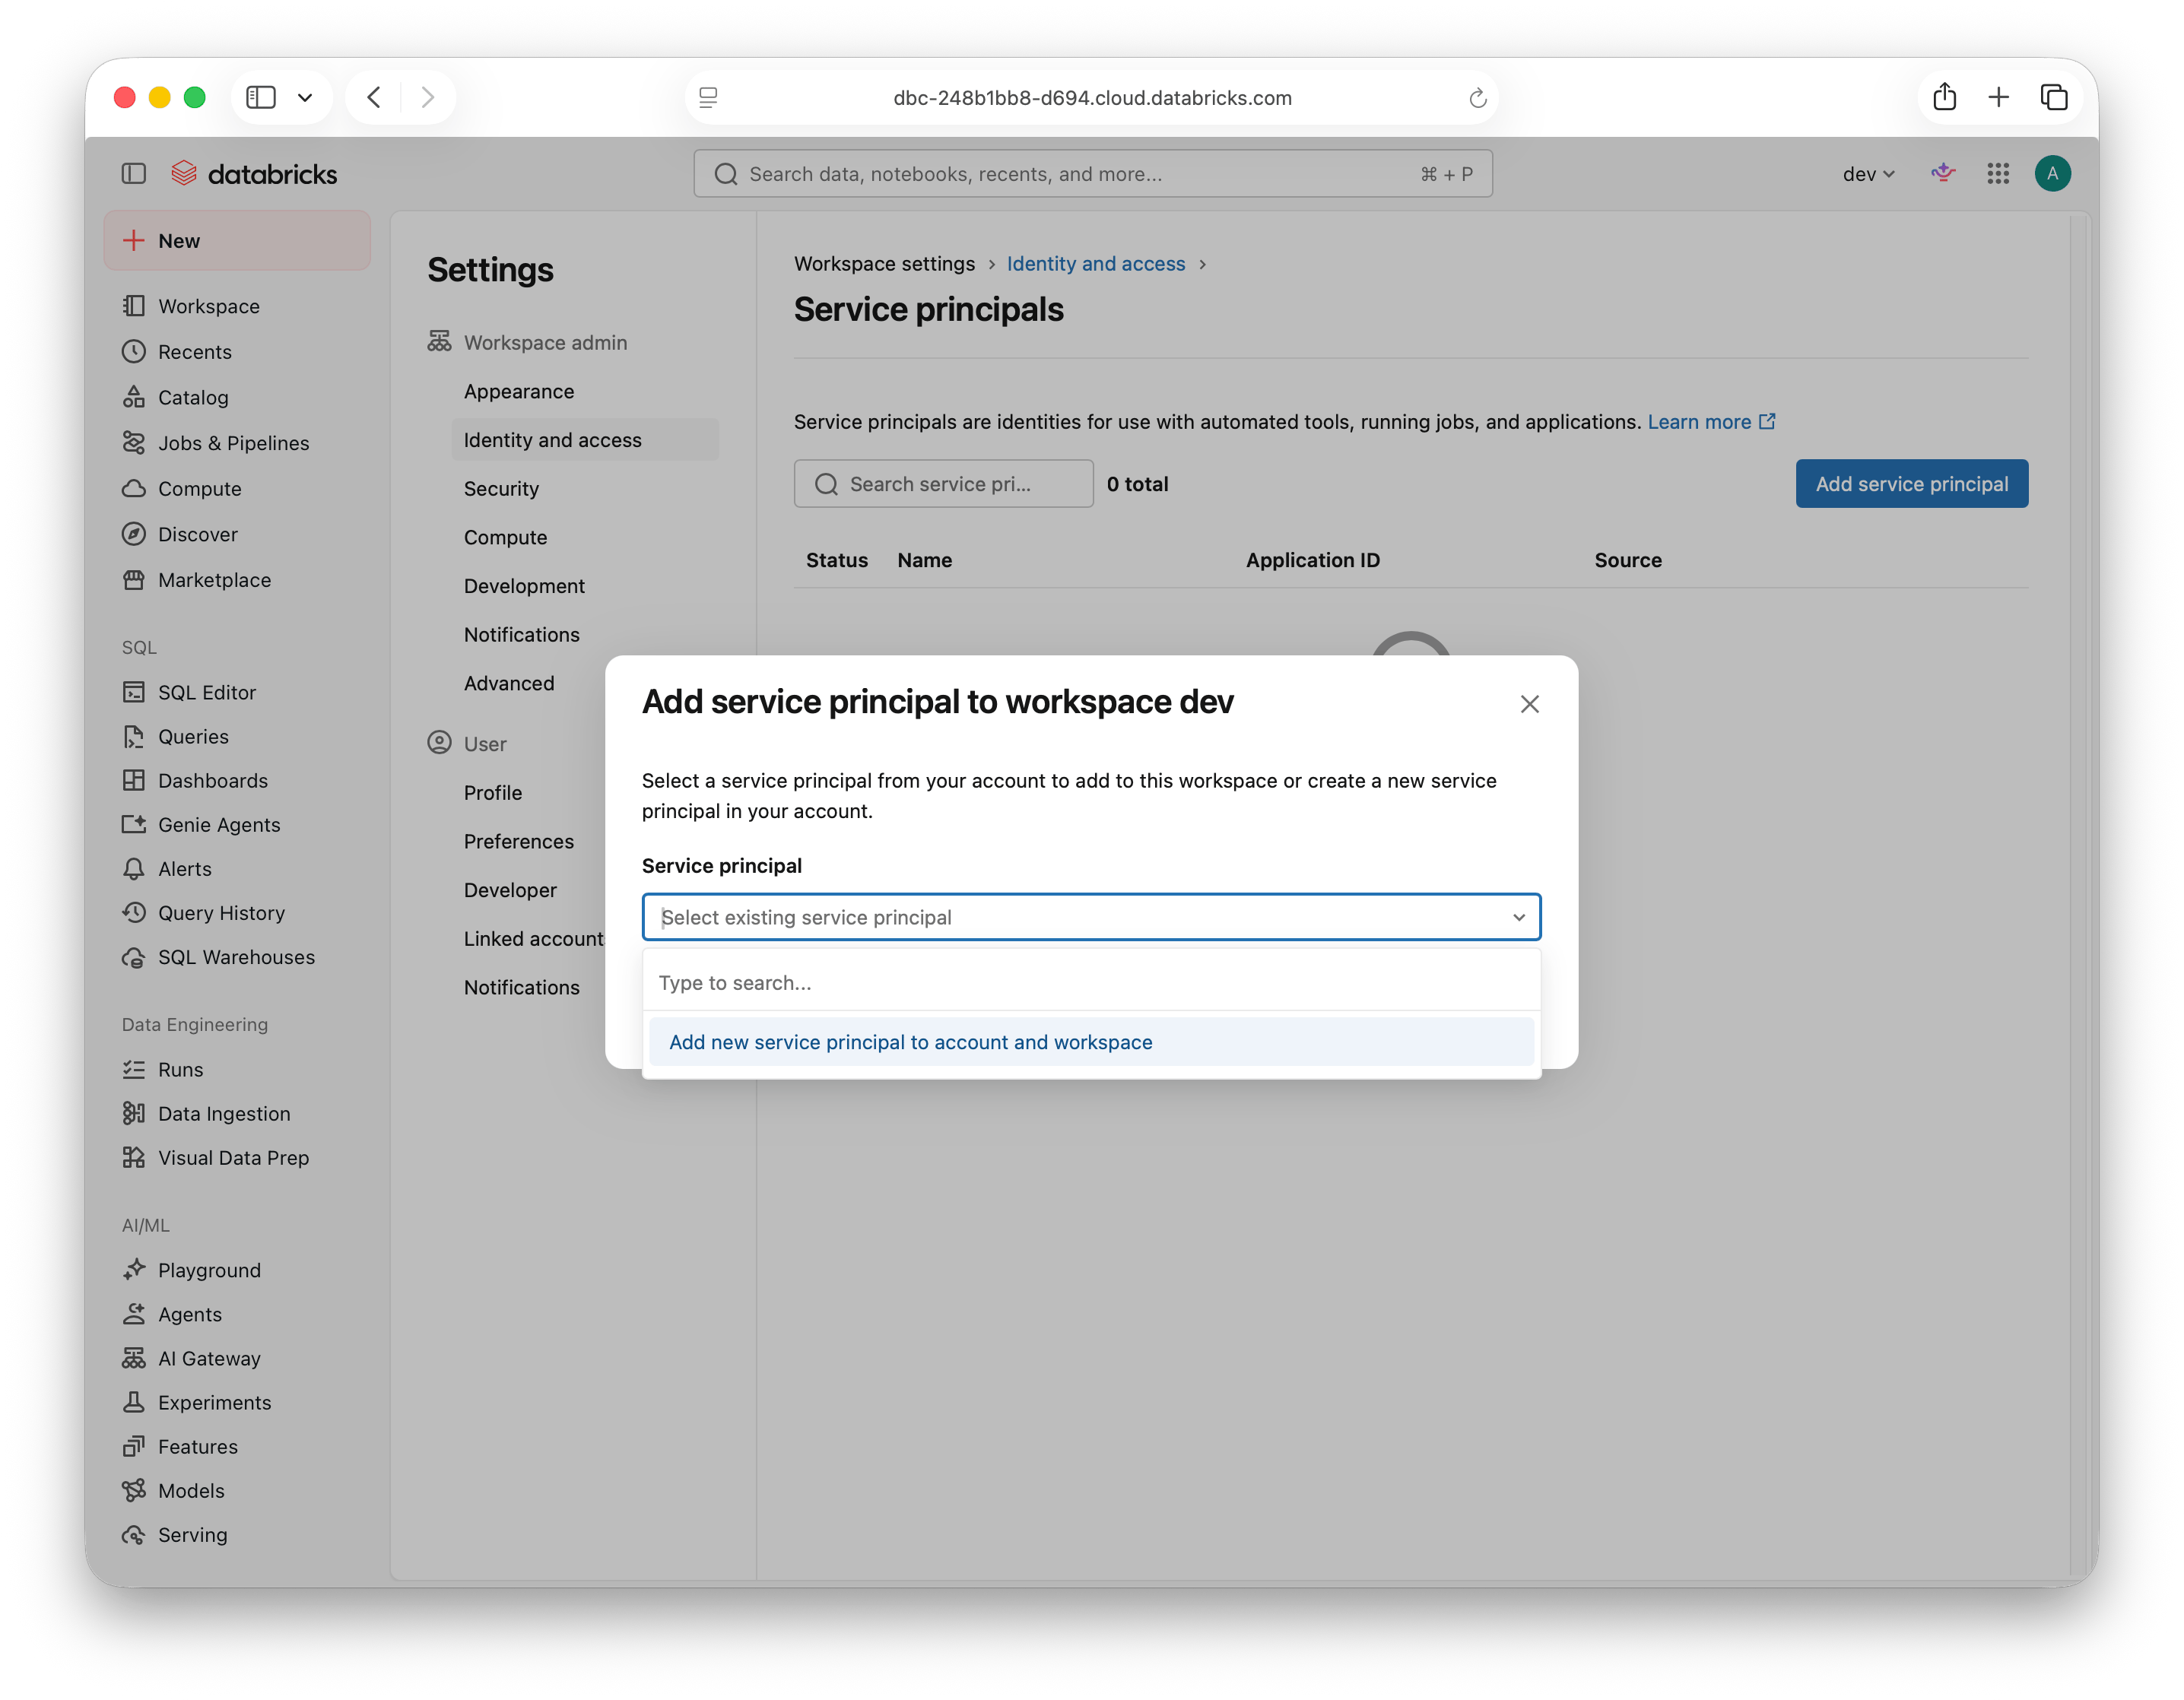Open the Learn more link

click(x=1711, y=422)
